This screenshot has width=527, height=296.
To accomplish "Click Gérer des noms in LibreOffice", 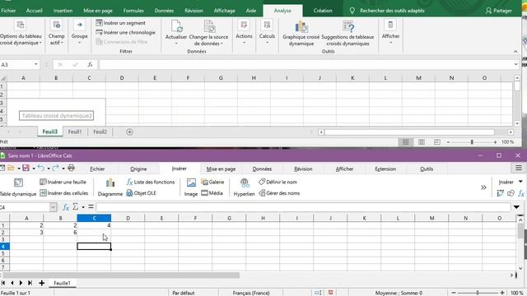I will tap(279, 193).
